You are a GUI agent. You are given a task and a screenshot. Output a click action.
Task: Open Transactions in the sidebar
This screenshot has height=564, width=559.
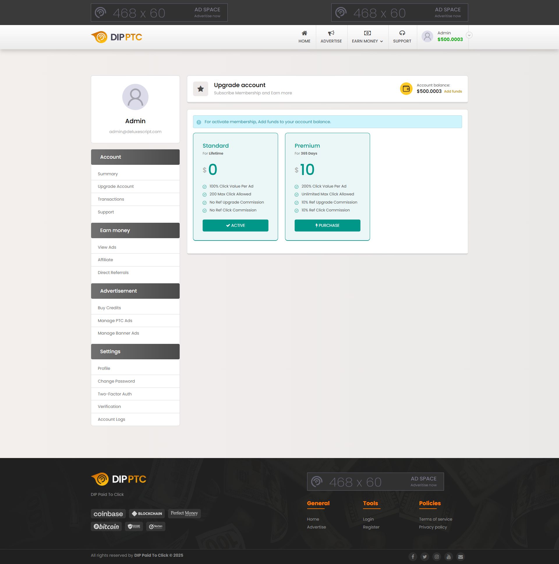(111, 199)
